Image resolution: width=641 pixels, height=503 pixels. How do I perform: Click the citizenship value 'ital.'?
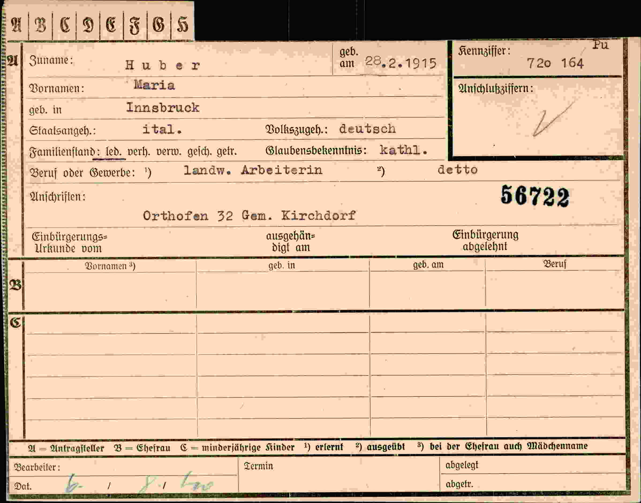pos(162,129)
